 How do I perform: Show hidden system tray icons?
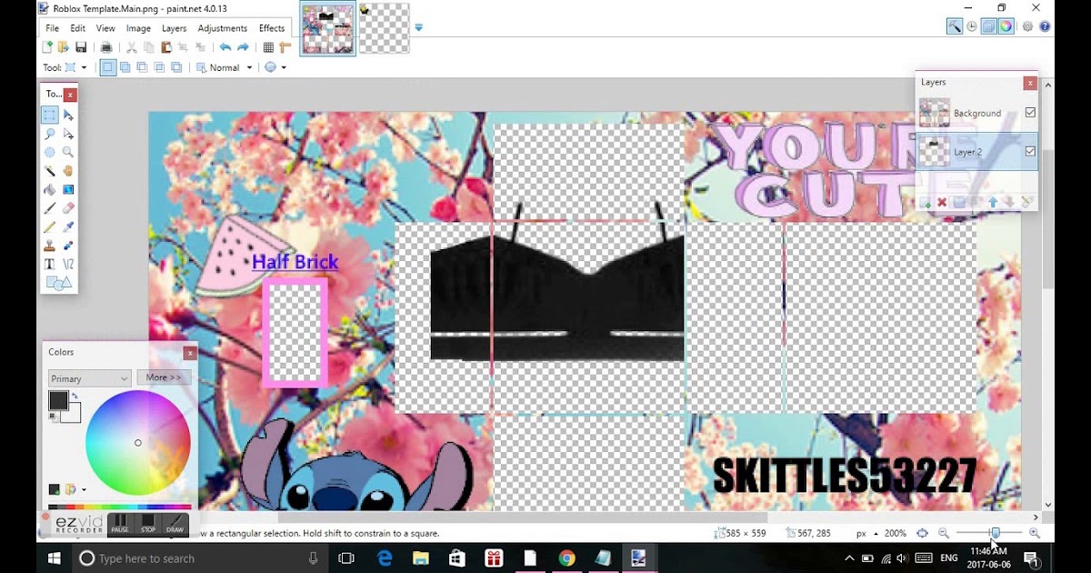849,558
